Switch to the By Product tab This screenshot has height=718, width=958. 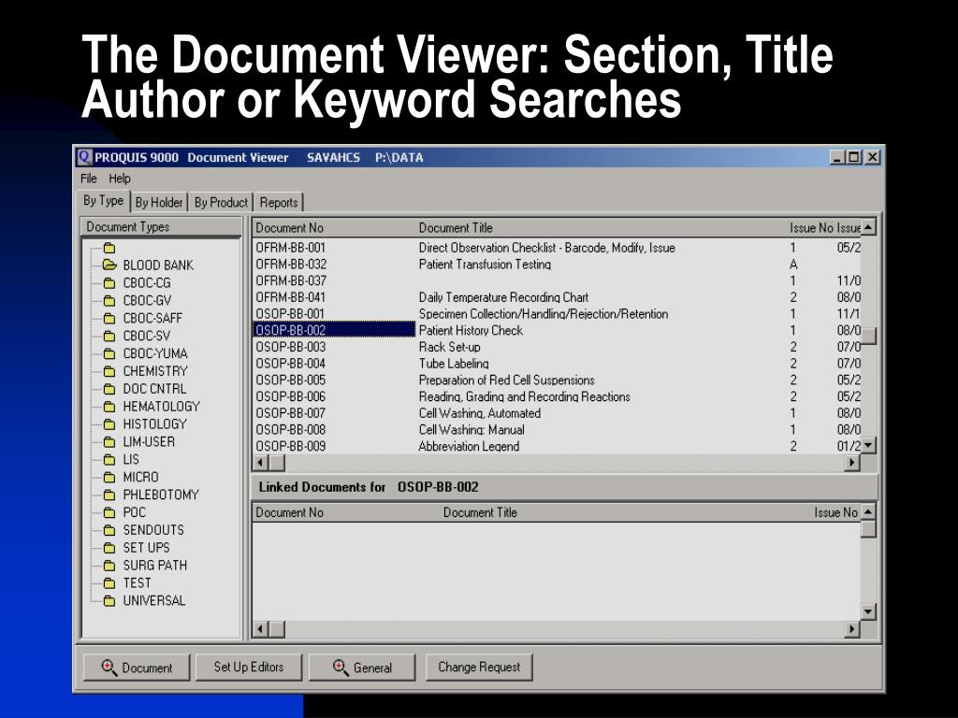pyautogui.click(x=221, y=202)
